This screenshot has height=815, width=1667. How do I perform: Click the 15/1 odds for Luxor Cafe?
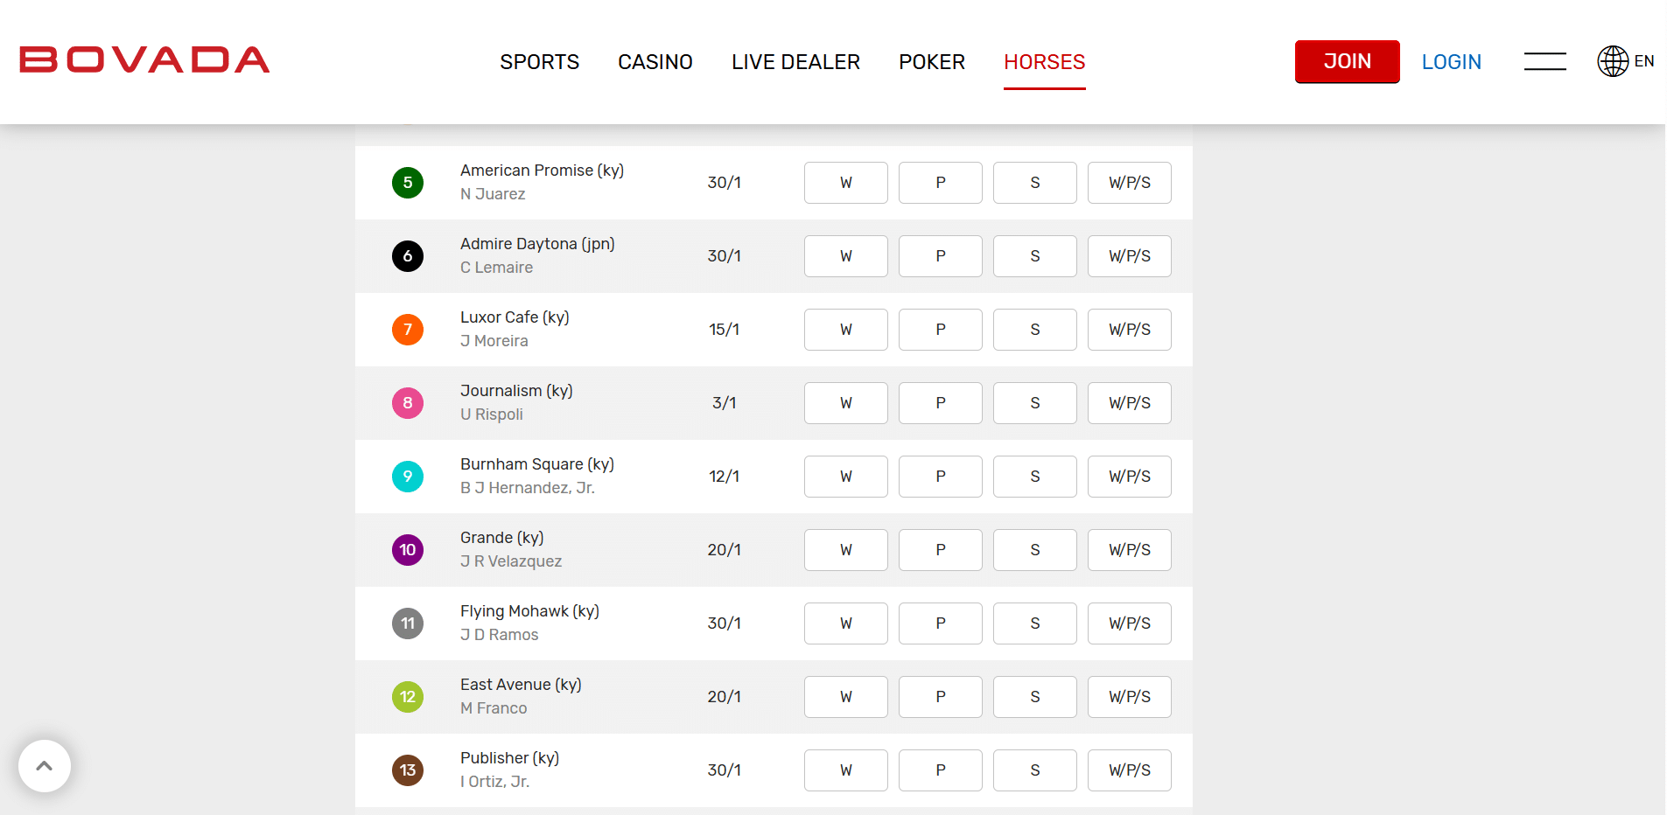click(725, 330)
